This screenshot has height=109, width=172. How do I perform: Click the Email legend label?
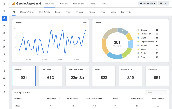click(143, 57)
